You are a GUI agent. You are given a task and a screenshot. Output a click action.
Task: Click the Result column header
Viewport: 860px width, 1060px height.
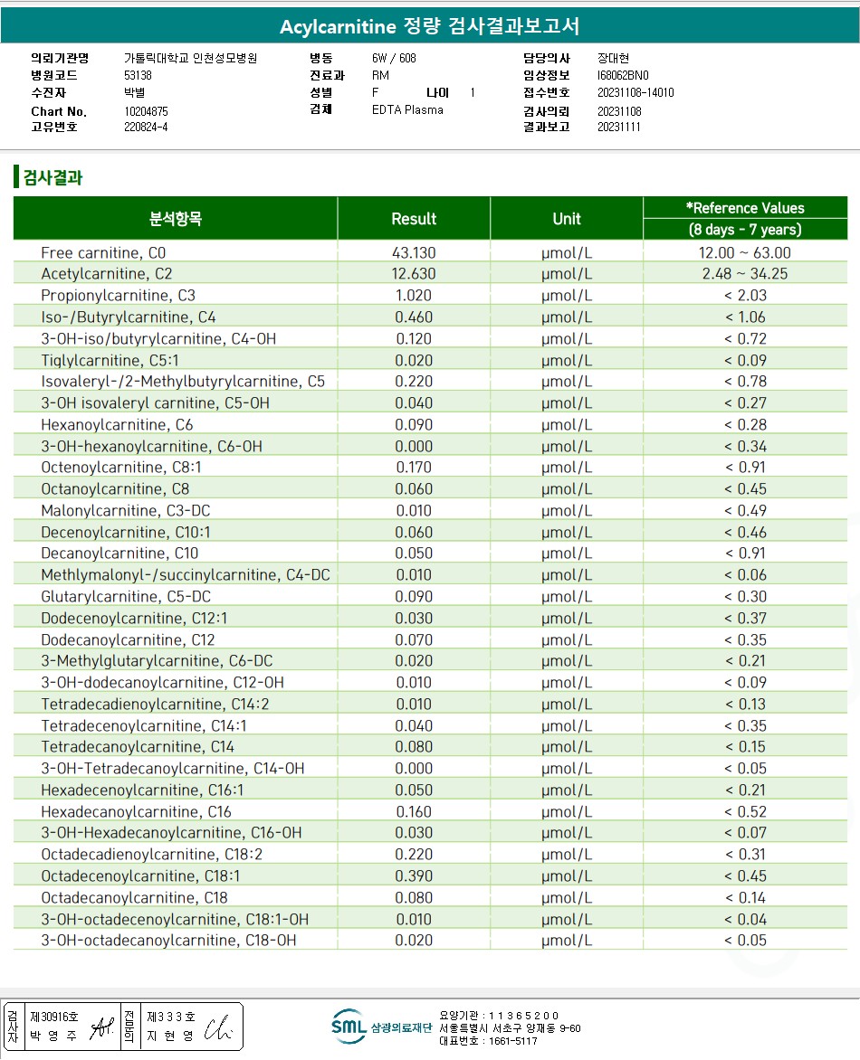pyautogui.click(x=414, y=218)
